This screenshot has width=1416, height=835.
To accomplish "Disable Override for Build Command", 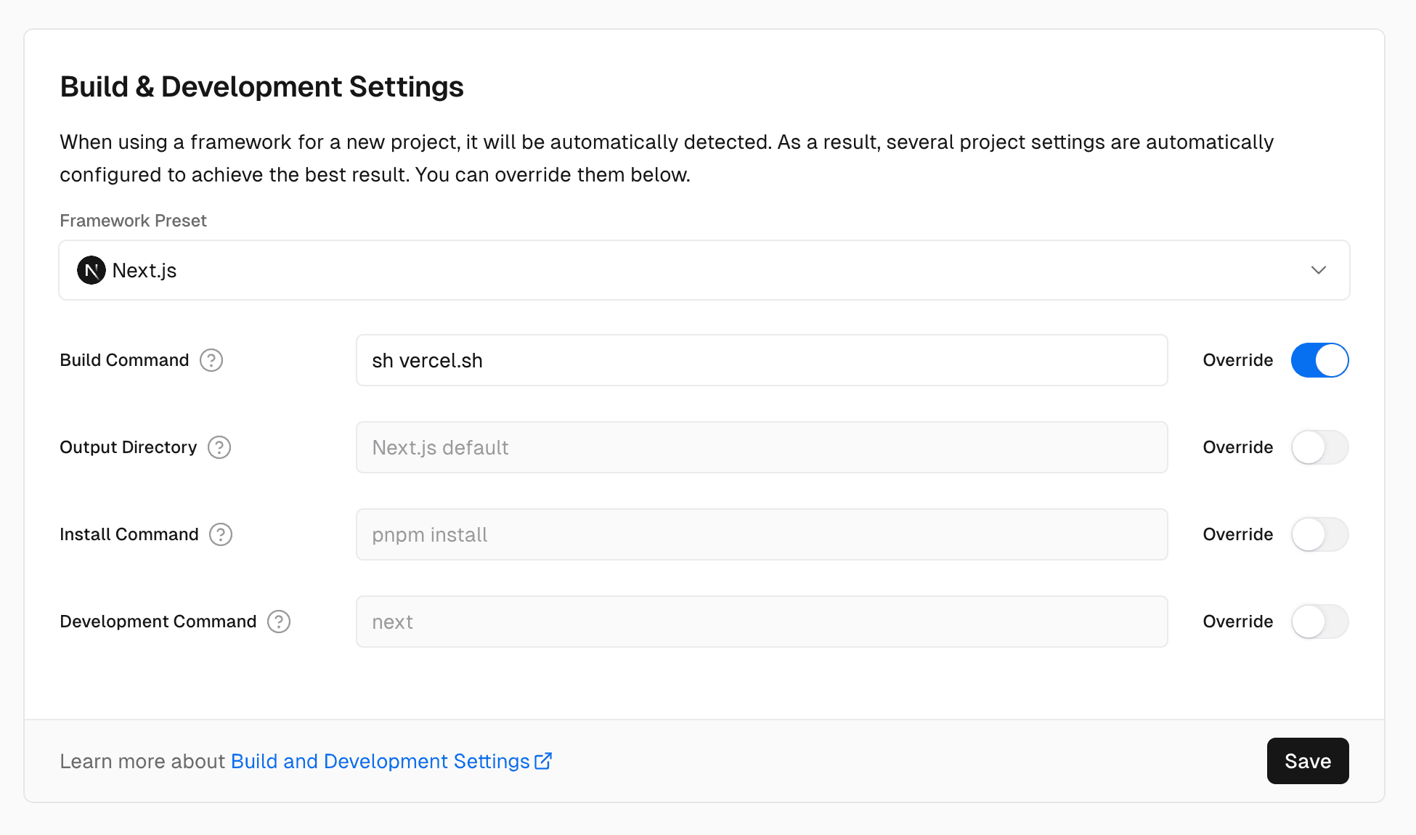I will coord(1319,360).
